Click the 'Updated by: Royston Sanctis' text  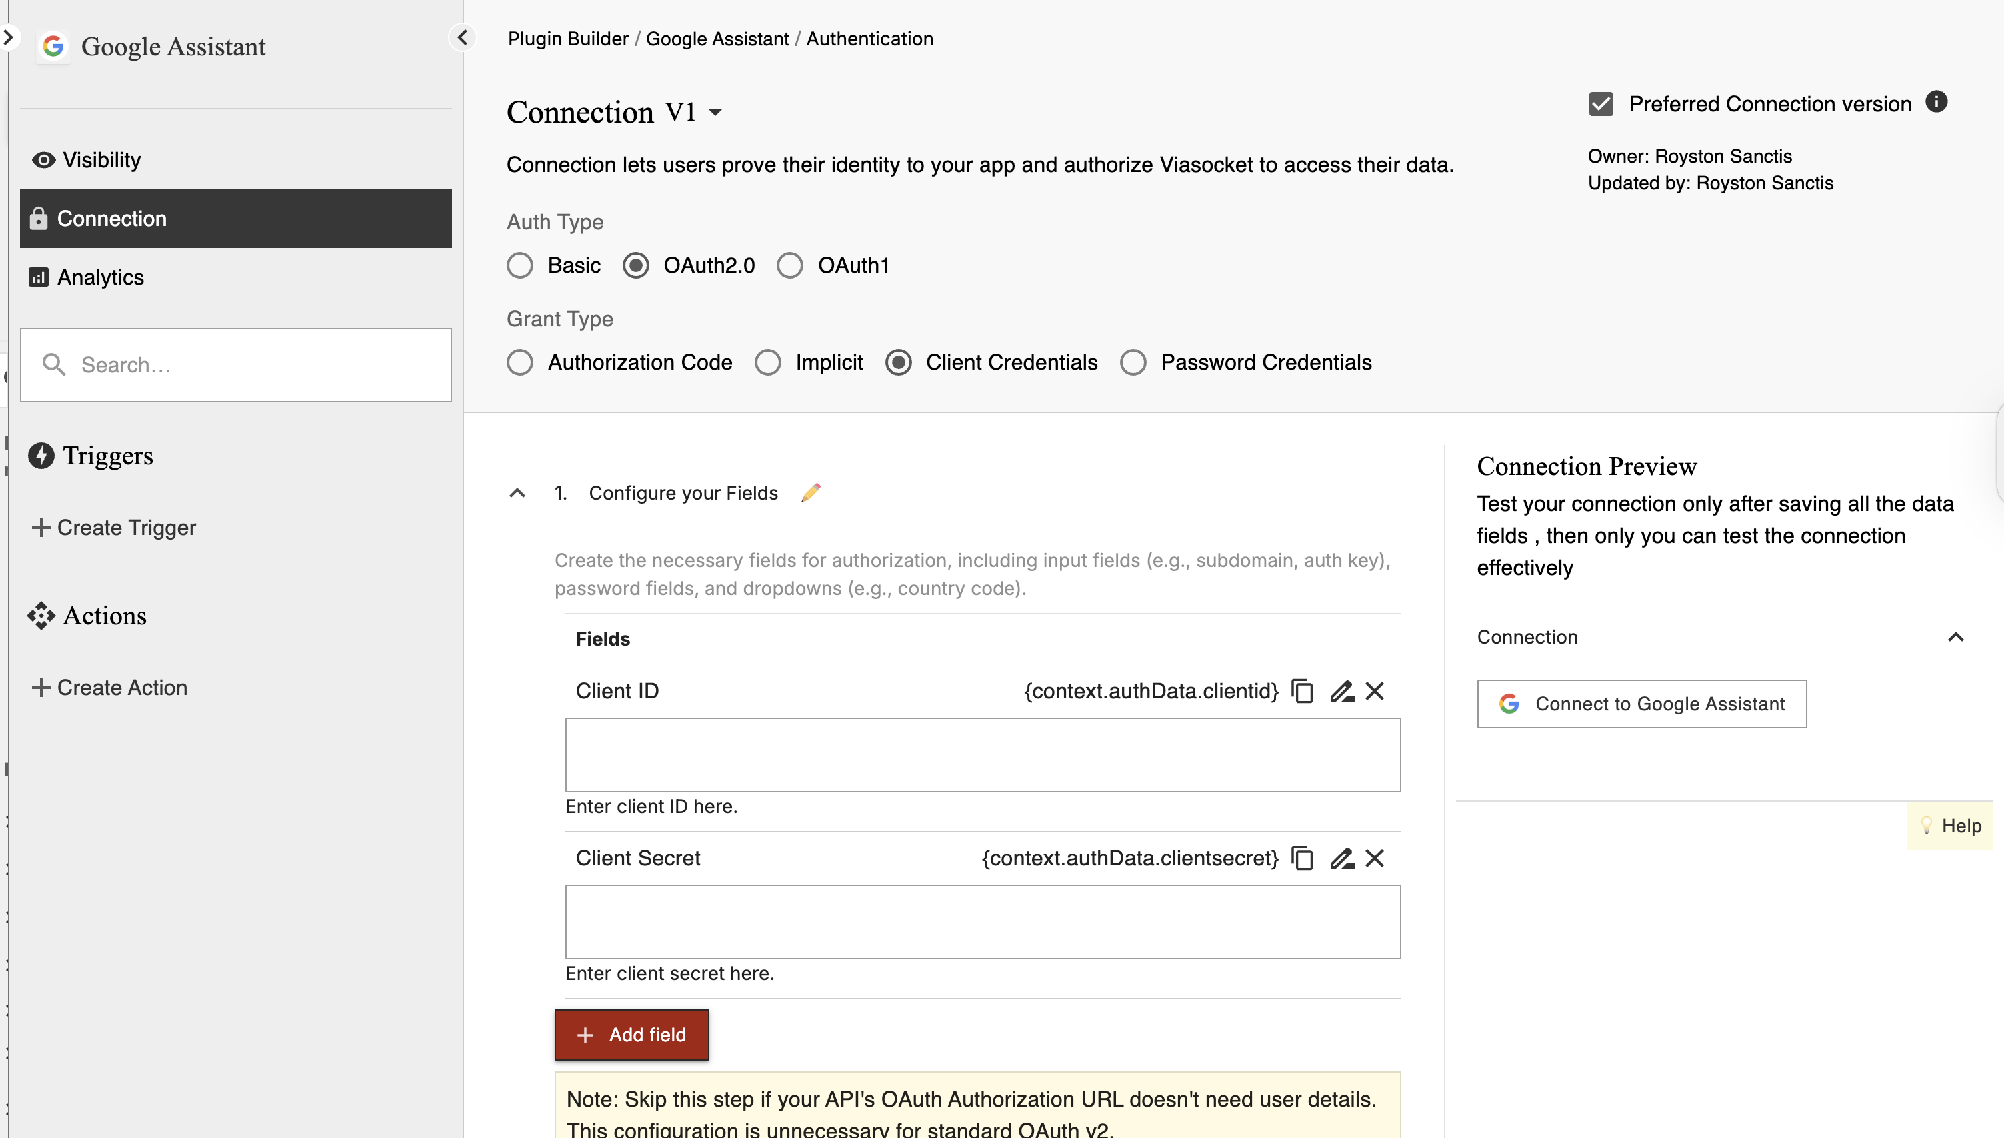tap(1710, 183)
